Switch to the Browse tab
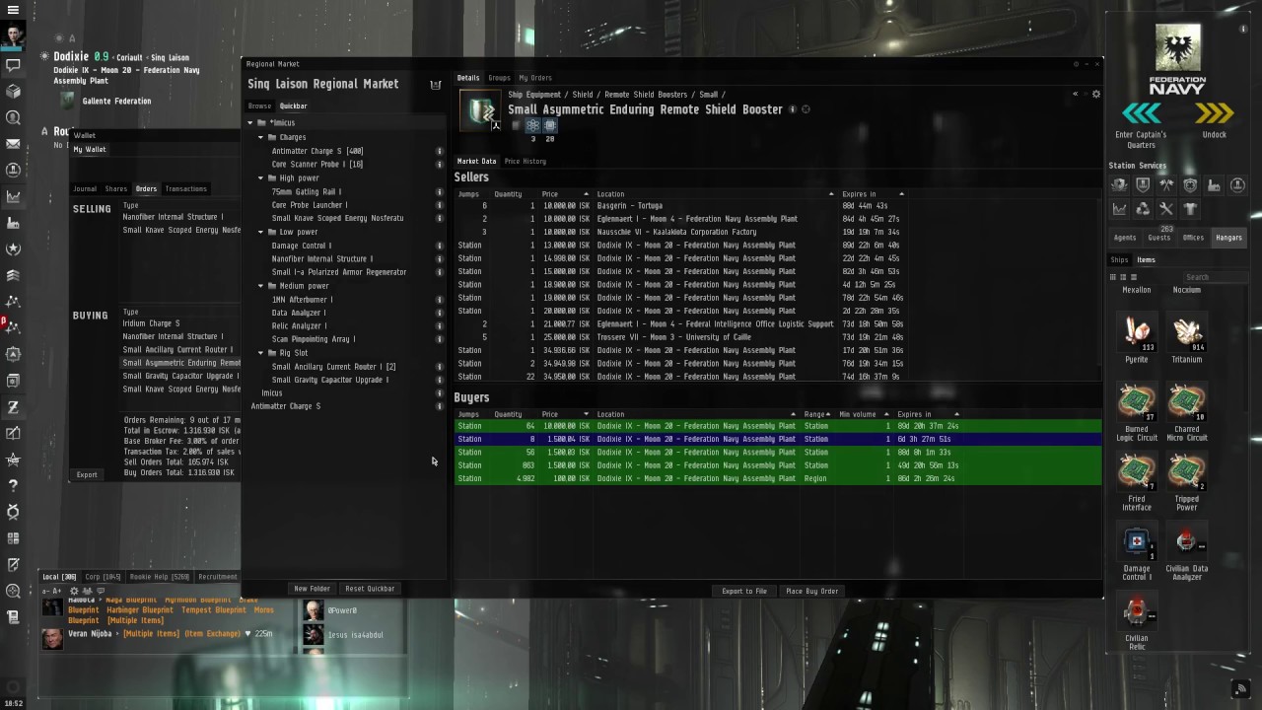The image size is (1262, 710). click(x=259, y=106)
